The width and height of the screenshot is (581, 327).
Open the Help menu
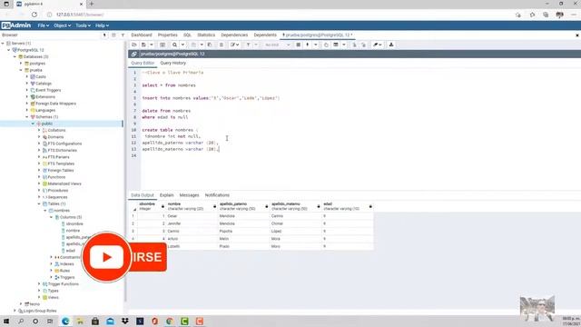pyautogui.click(x=102, y=25)
